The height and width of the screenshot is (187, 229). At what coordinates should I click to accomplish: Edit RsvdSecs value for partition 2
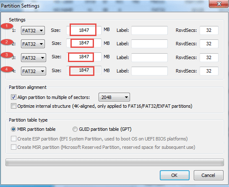[209, 44]
